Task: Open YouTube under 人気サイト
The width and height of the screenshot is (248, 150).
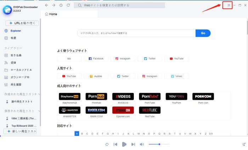Action: [69, 76]
